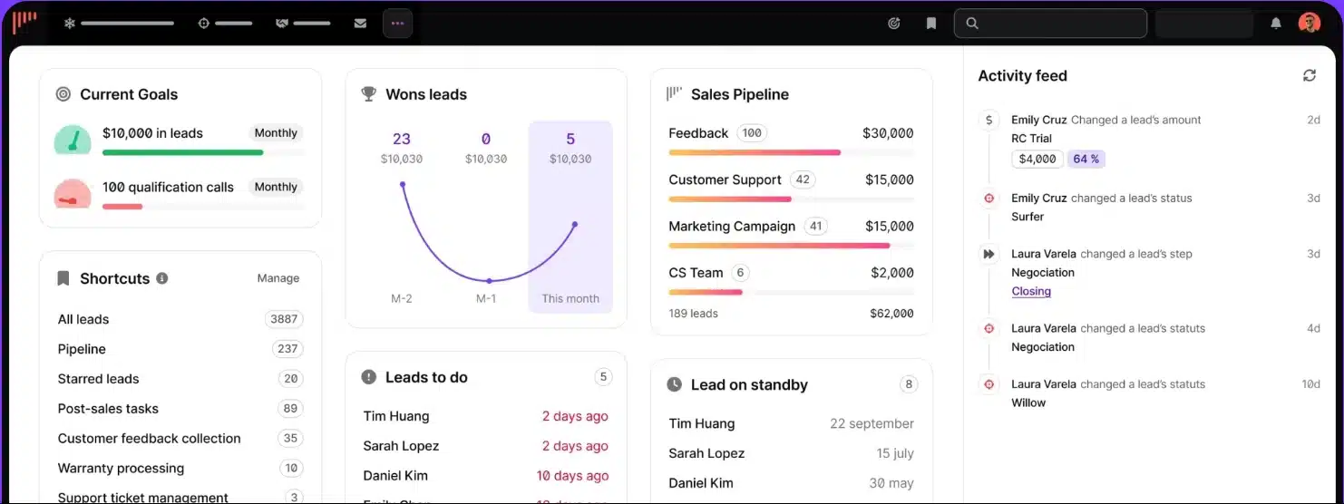Open the handshake navigation item

tap(303, 24)
